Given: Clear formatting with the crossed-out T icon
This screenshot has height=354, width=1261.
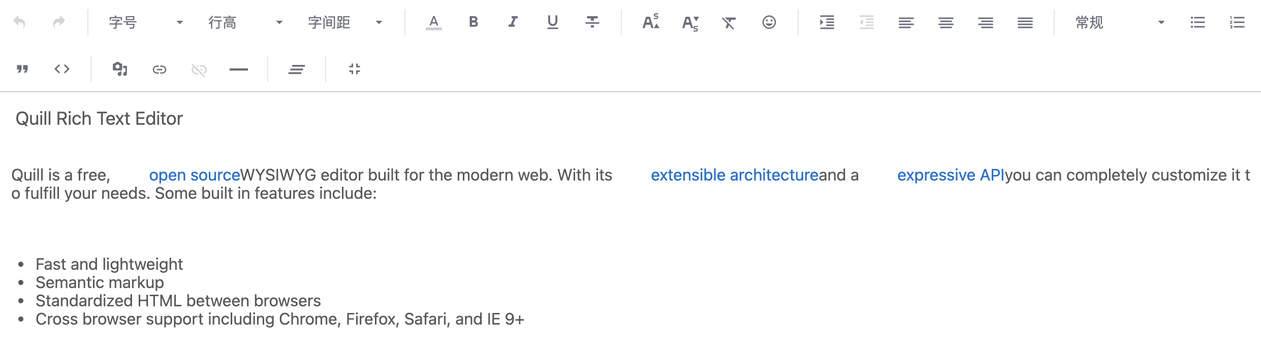Looking at the screenshot, I should point(729,23).
